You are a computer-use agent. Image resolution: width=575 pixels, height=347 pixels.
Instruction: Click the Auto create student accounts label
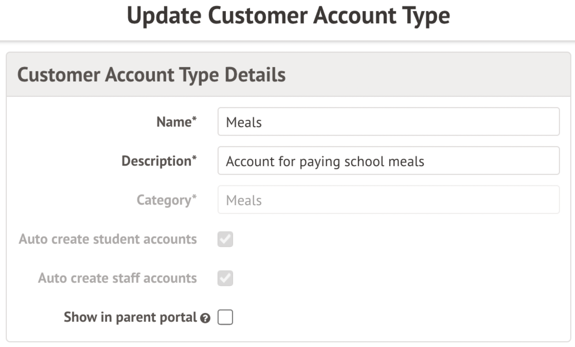(108, 239)
